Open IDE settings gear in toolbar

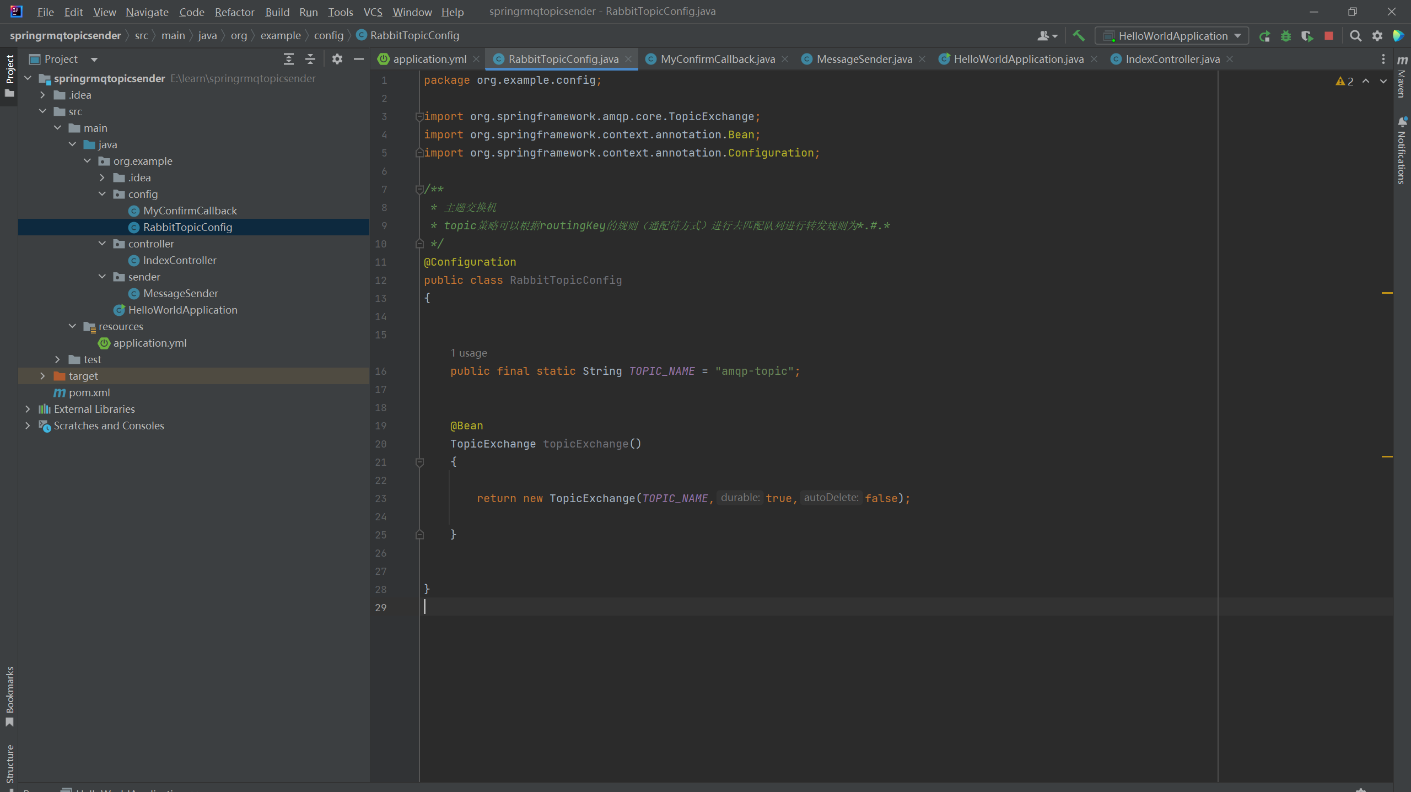click(1377, 36)
